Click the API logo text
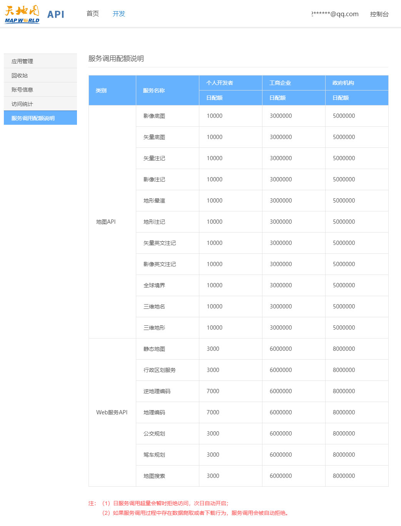The image size is (401, 526). click(56, 14)
